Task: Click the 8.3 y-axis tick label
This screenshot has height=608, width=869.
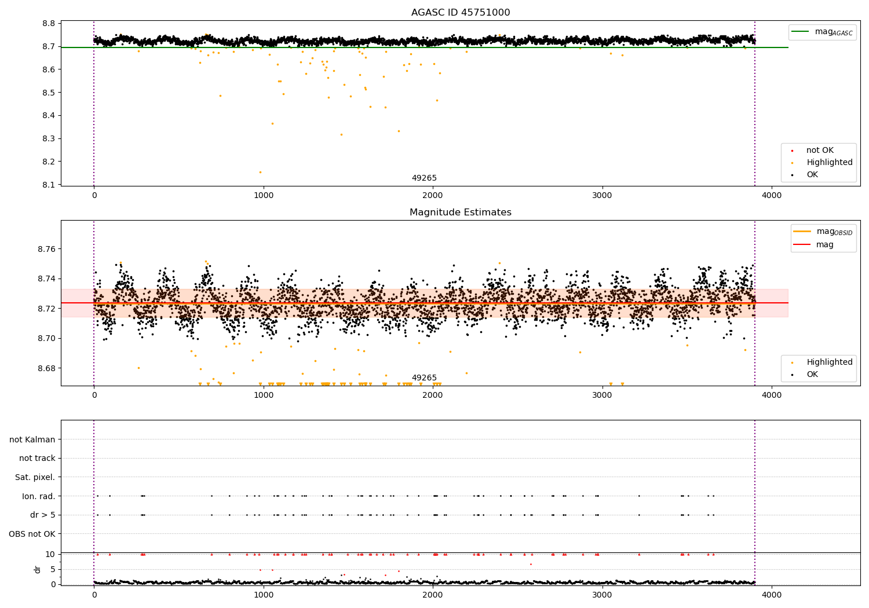Action: (49, 139)
